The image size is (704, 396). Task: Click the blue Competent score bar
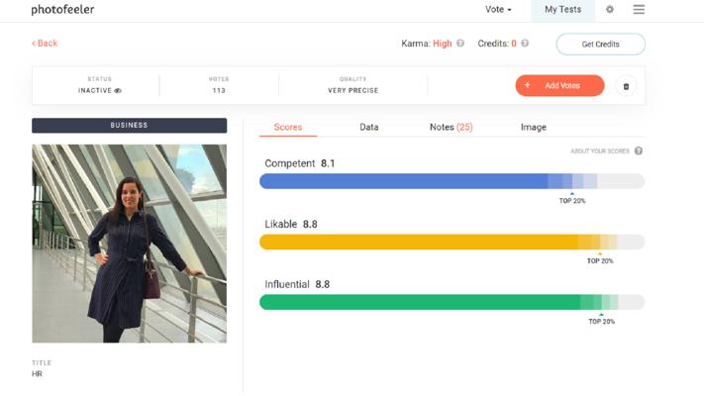point(406,181)
